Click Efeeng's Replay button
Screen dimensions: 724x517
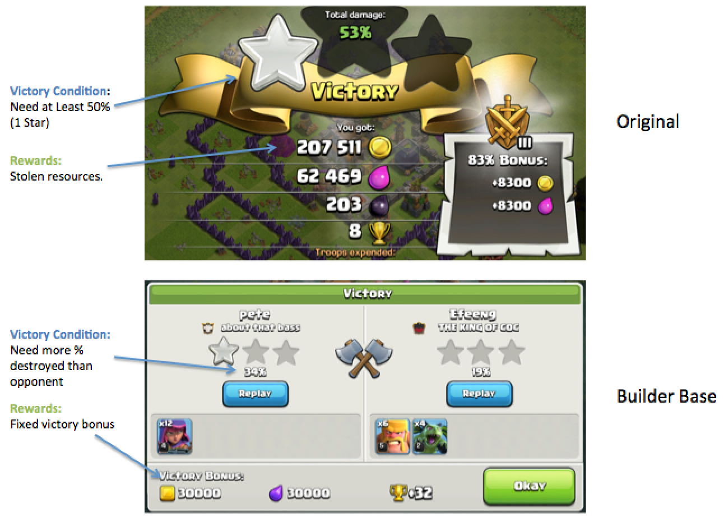tap(479, 394)
